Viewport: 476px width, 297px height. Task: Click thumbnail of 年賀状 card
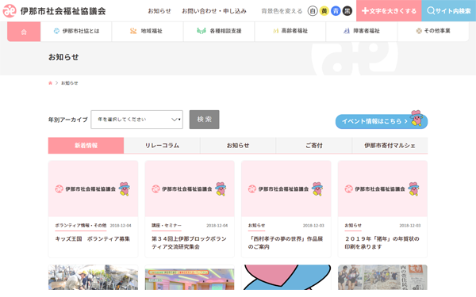tap(383, 188)
